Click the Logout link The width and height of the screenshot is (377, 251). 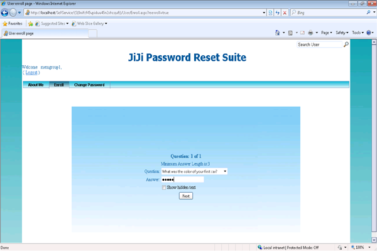tap(31, 73)
